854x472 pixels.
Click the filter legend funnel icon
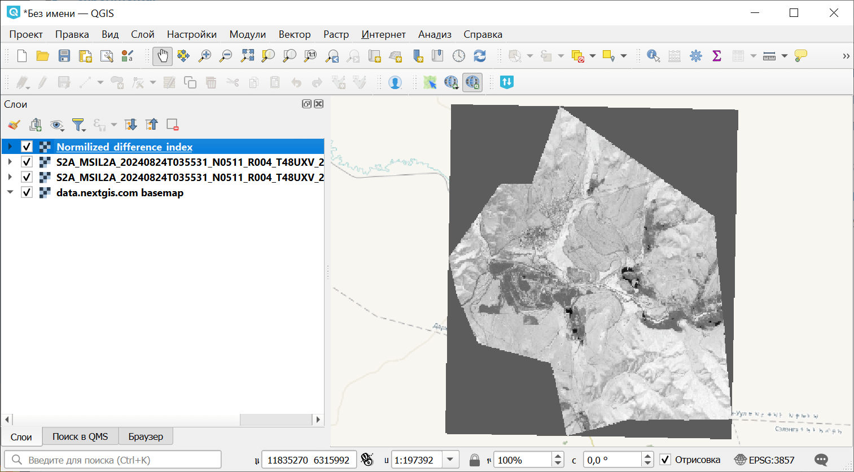tap(78, 125)
